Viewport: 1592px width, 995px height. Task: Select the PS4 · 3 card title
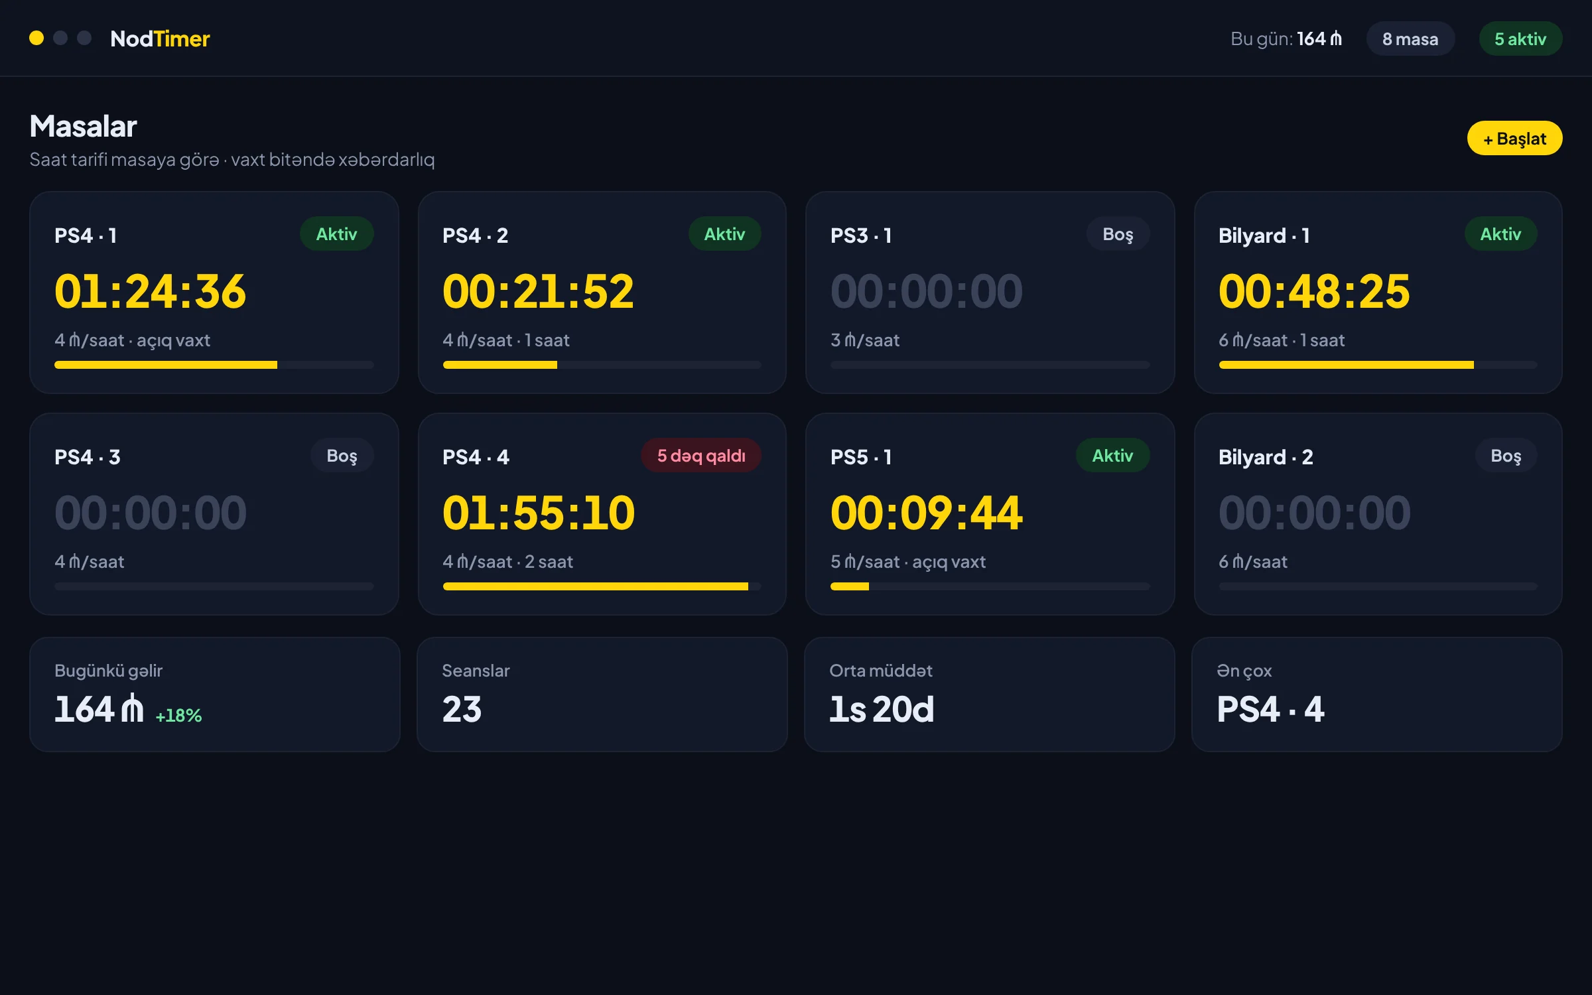tap(87, 457)
